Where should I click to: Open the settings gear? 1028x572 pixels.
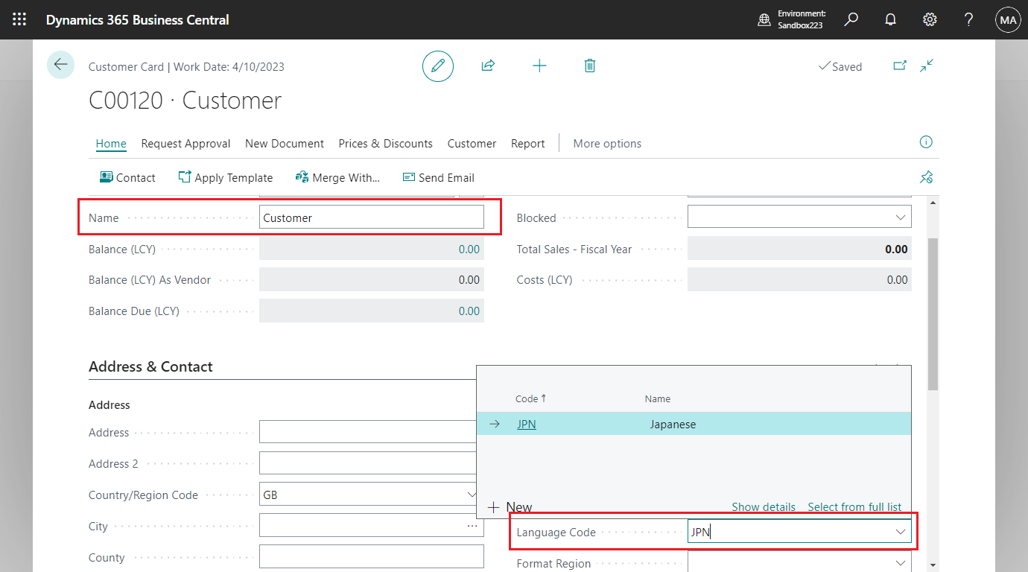click(930, 19)
